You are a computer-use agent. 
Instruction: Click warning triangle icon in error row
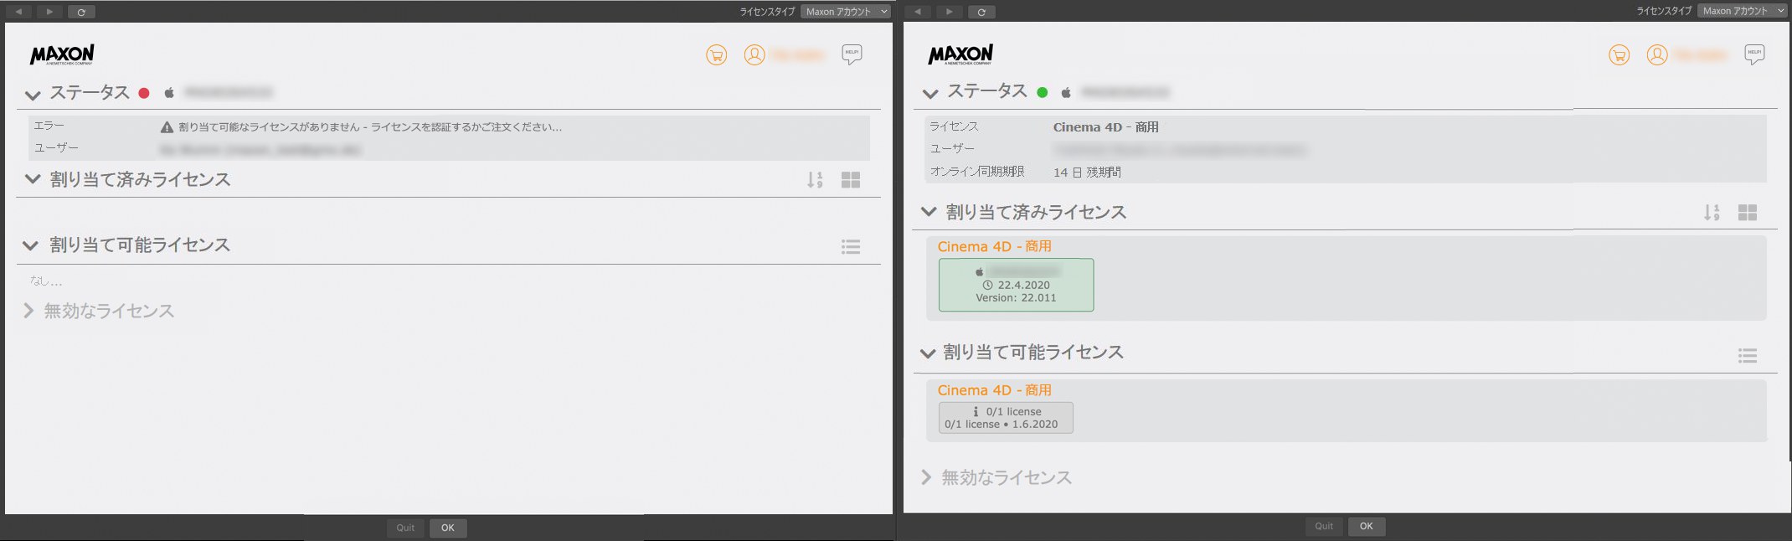(167, 127)
